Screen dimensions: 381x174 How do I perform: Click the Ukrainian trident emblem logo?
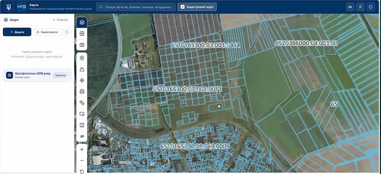[x=9, y=7]
